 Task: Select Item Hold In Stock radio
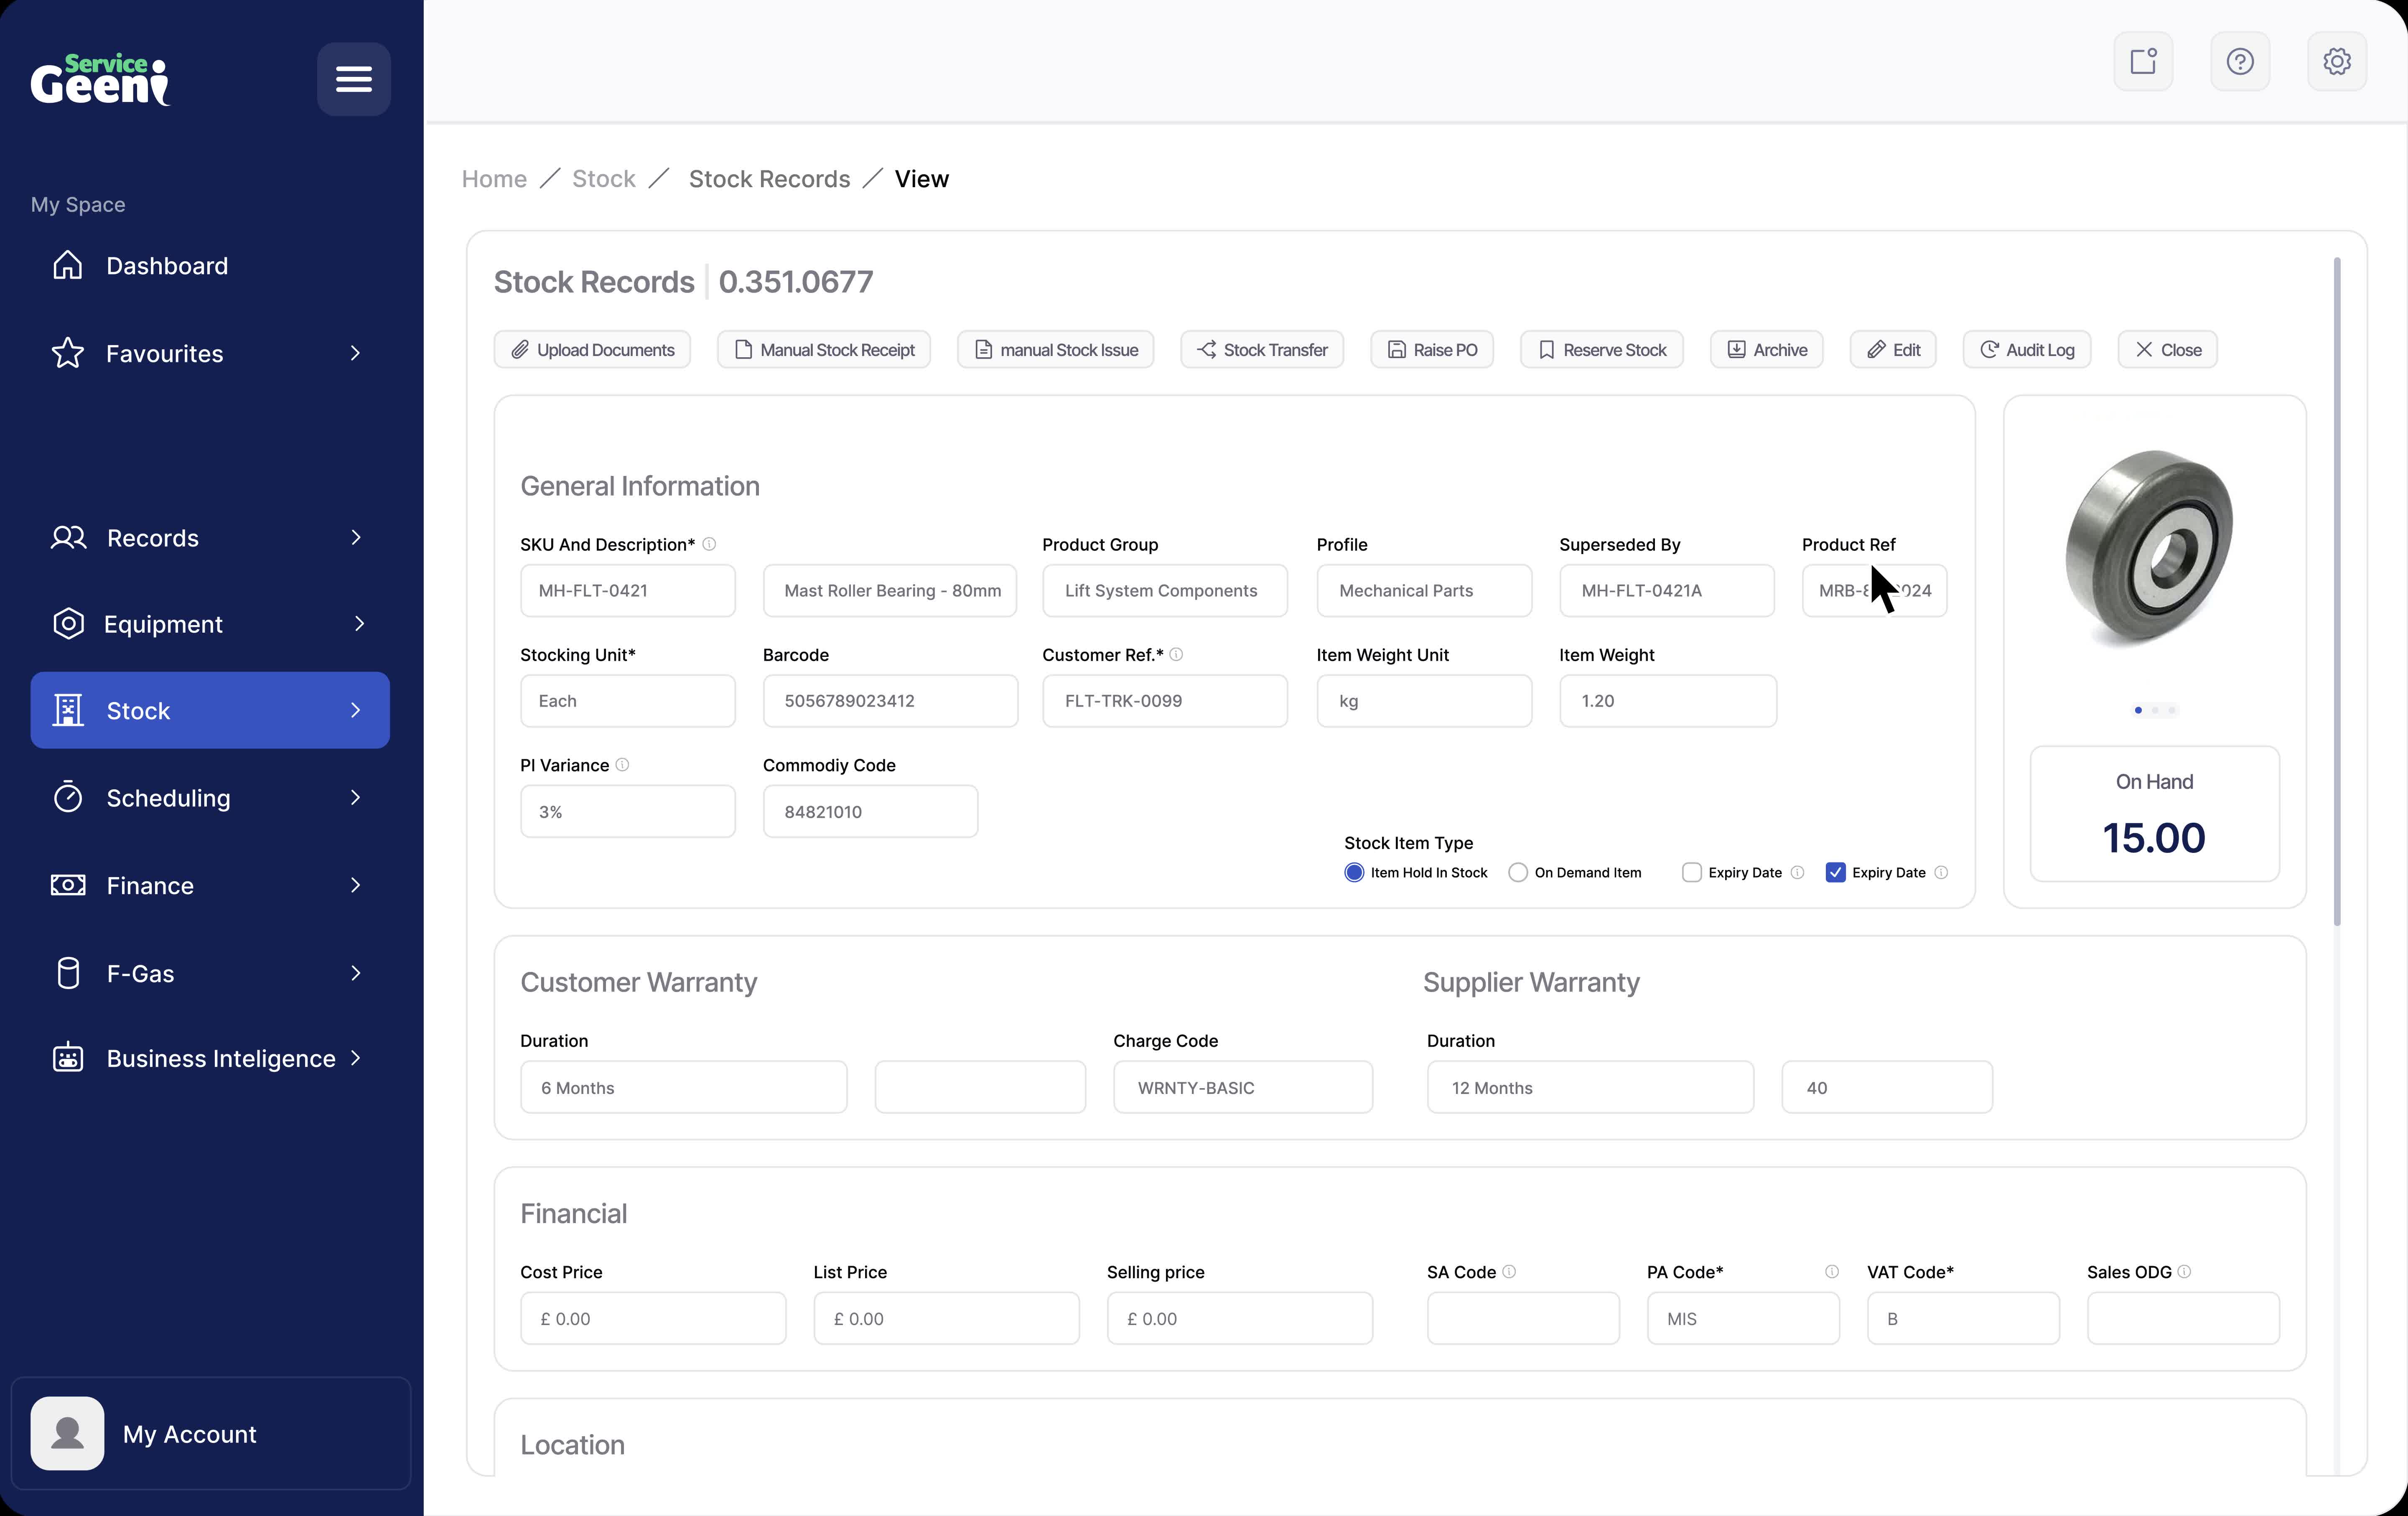(x=1354, y=872)
